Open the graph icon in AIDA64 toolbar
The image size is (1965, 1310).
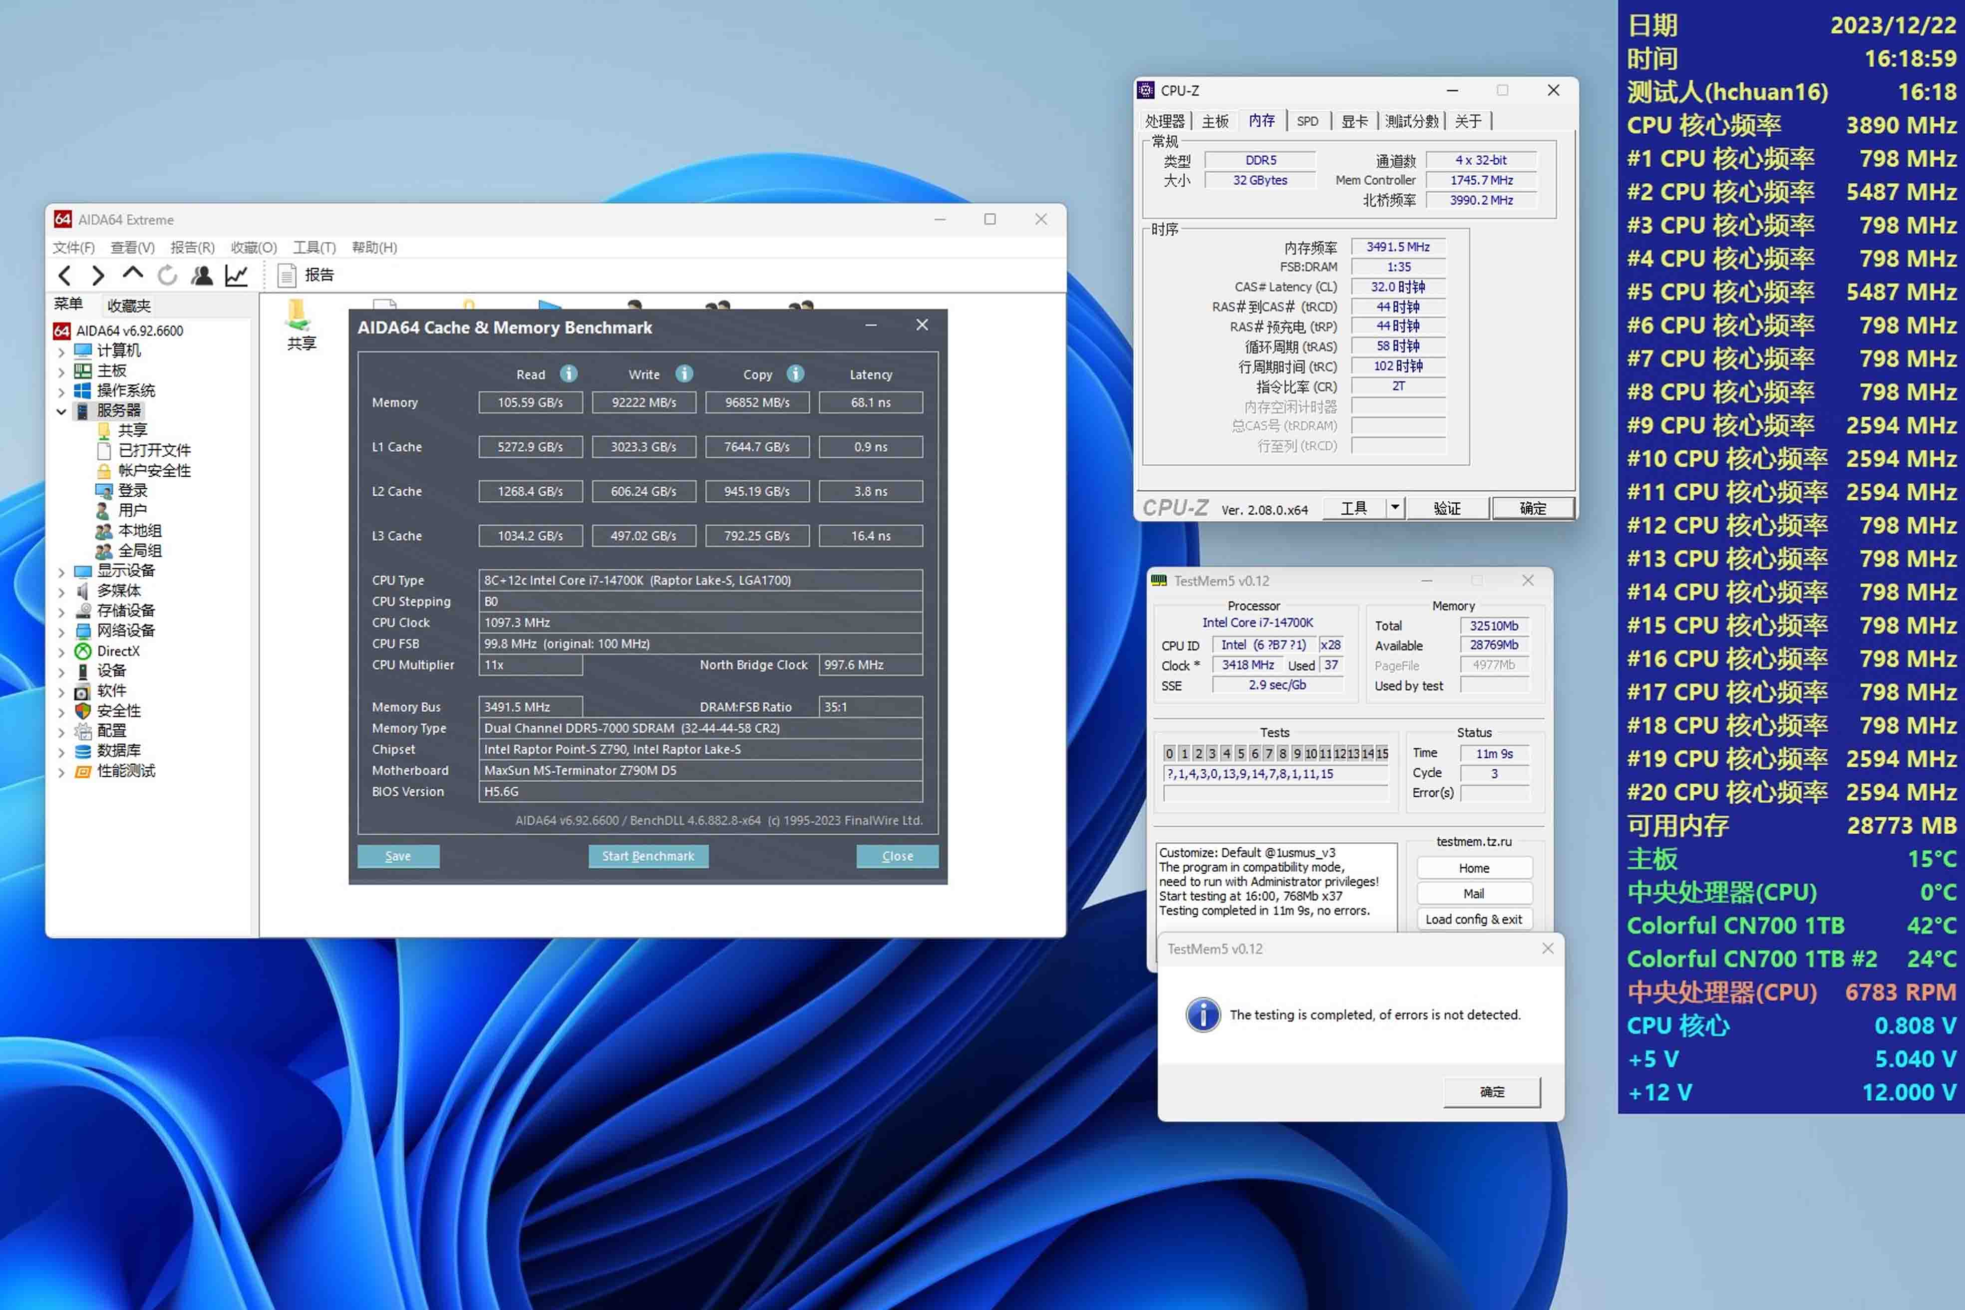(x=237, y=275)
